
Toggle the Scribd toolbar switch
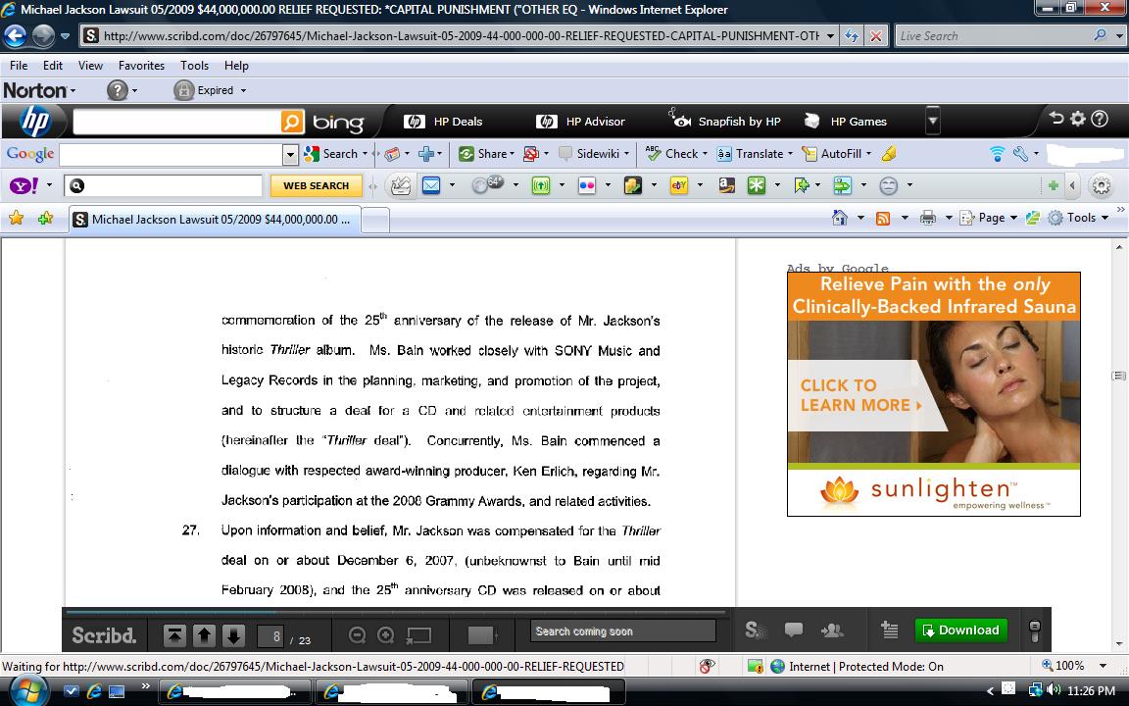(x=1035, y=631)
